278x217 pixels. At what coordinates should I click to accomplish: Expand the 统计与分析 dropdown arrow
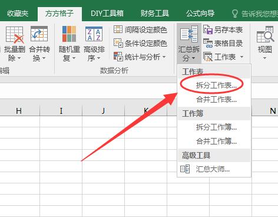pos(164,57)
